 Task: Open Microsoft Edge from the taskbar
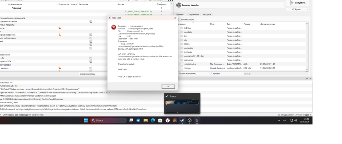pyautogui.click(x=153, y=120)
